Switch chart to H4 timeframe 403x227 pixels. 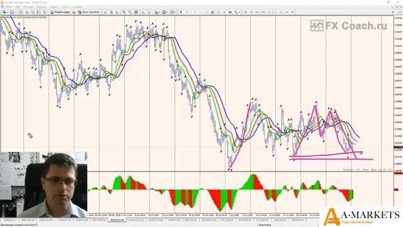point(275,12)
